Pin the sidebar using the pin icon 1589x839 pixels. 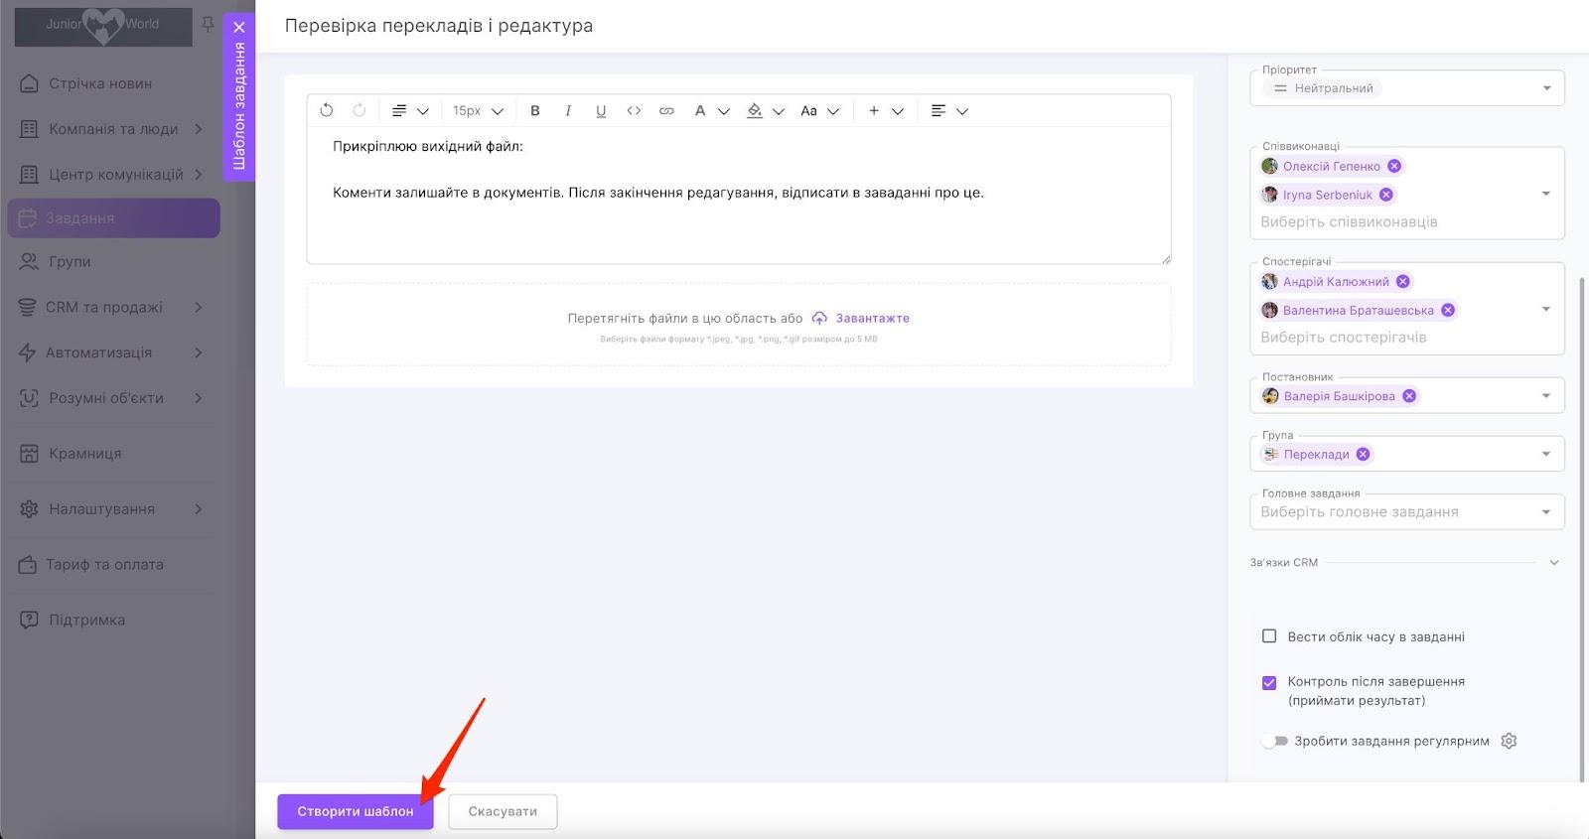coord(208,24)
